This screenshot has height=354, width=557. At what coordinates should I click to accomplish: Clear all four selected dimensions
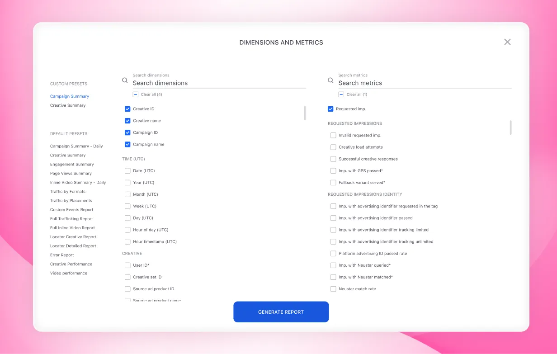[x=136, y=94]
